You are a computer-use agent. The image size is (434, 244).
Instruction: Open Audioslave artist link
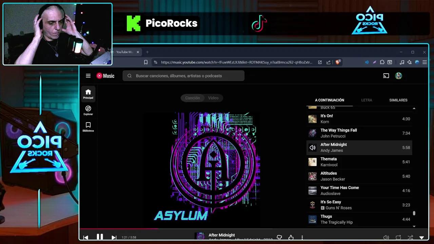(330, 194)
